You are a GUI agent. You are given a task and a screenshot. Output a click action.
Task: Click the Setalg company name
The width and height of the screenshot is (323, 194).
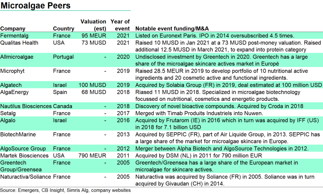pyautogui.click(x=8, y=113)
